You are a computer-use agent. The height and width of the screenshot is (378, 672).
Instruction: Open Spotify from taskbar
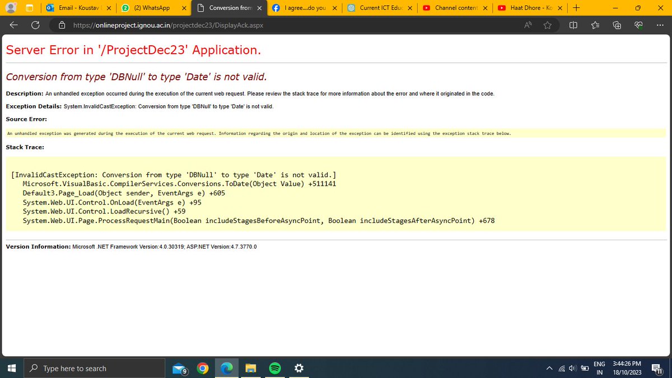(x=275, y=368)
